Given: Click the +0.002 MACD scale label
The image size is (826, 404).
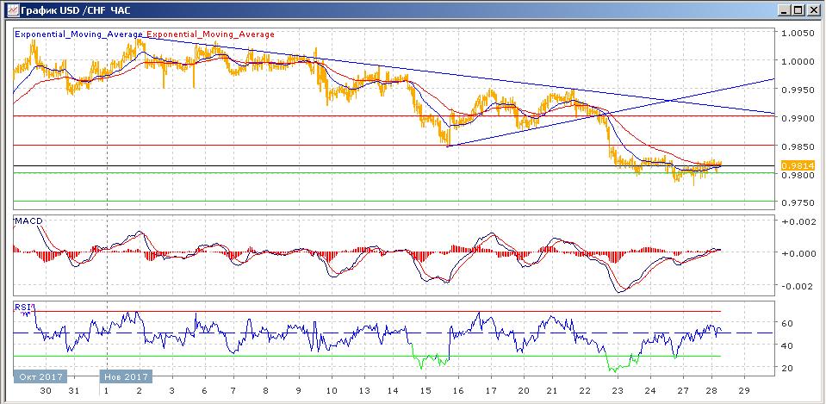Looking at the screenshot, I should (796, 222).
